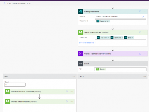Viewport: 149px width, 112px height.
Task: Open help for Create a constituent code
Action: [67, 101]
